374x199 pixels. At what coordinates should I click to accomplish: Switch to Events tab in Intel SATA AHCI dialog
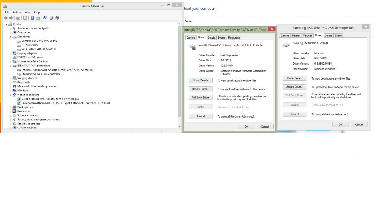pos(222,38)
